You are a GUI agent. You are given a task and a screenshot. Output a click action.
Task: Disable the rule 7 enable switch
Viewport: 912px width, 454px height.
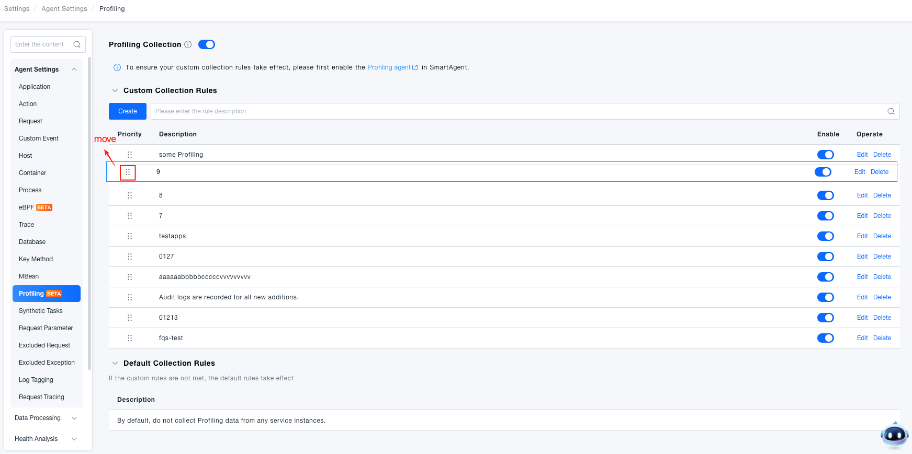click(826, 216)
